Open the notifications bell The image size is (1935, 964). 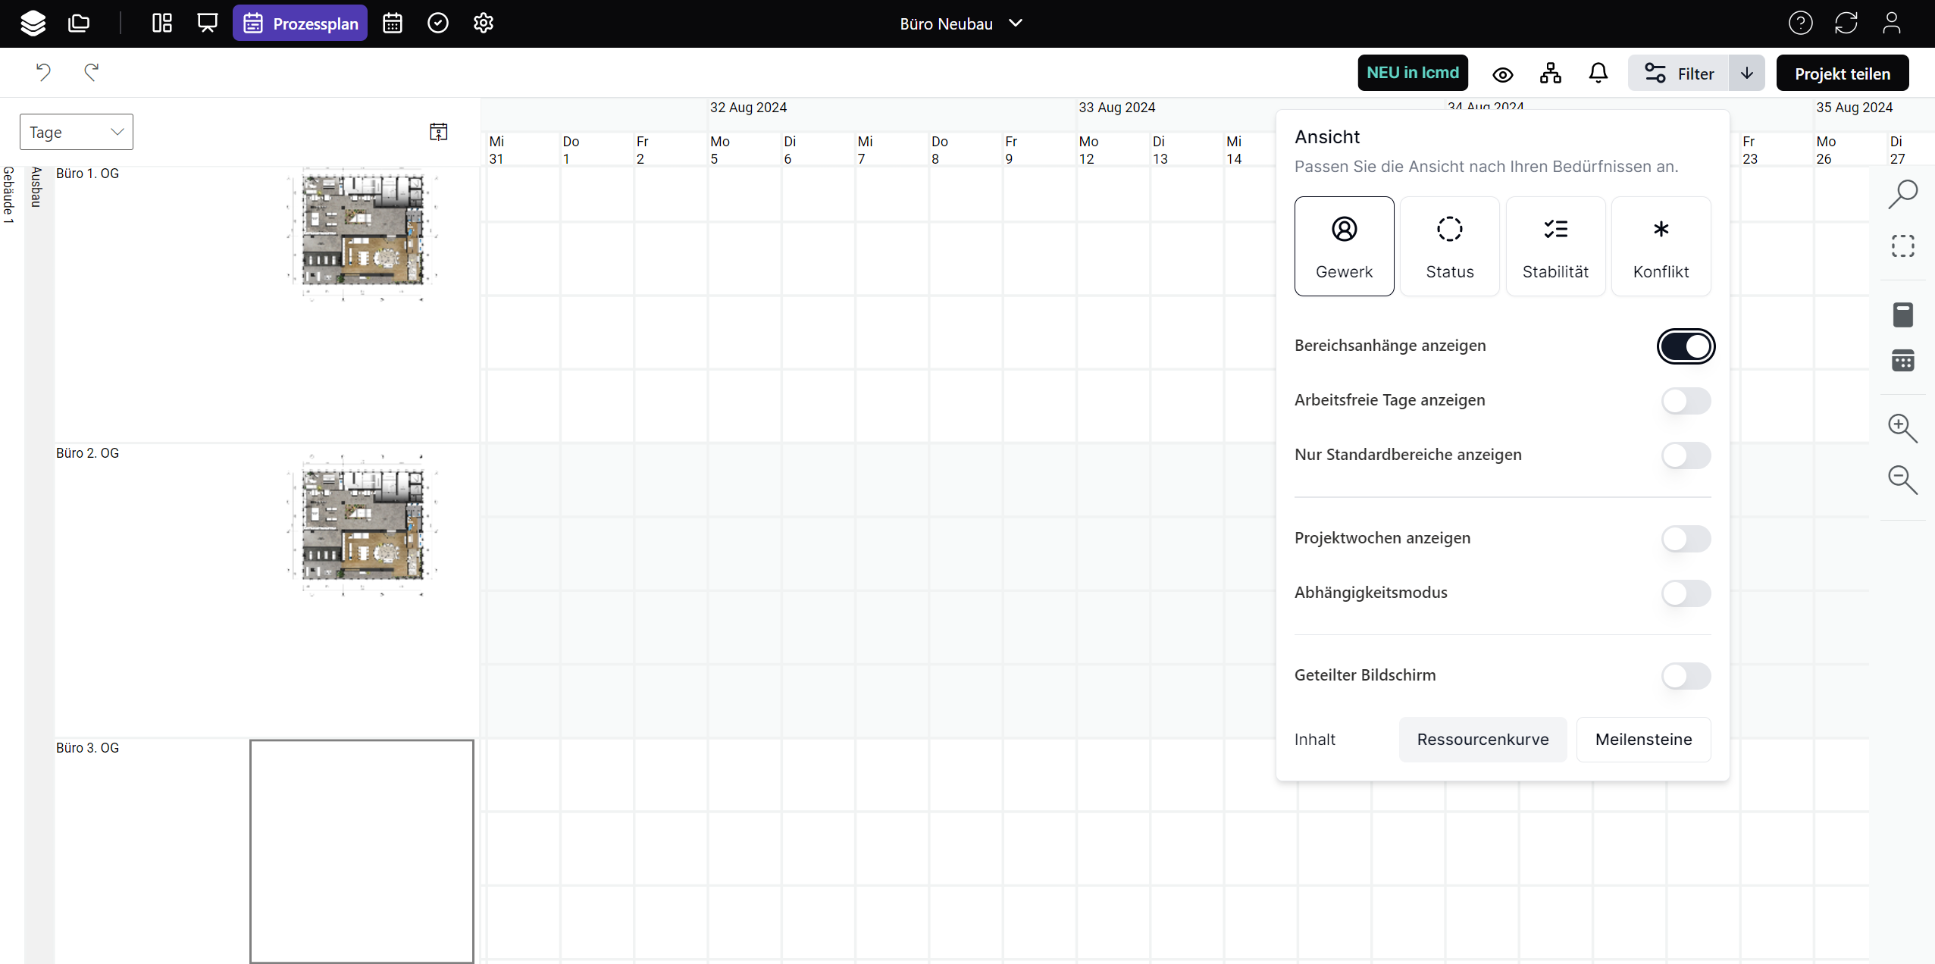pos(1598,74)
